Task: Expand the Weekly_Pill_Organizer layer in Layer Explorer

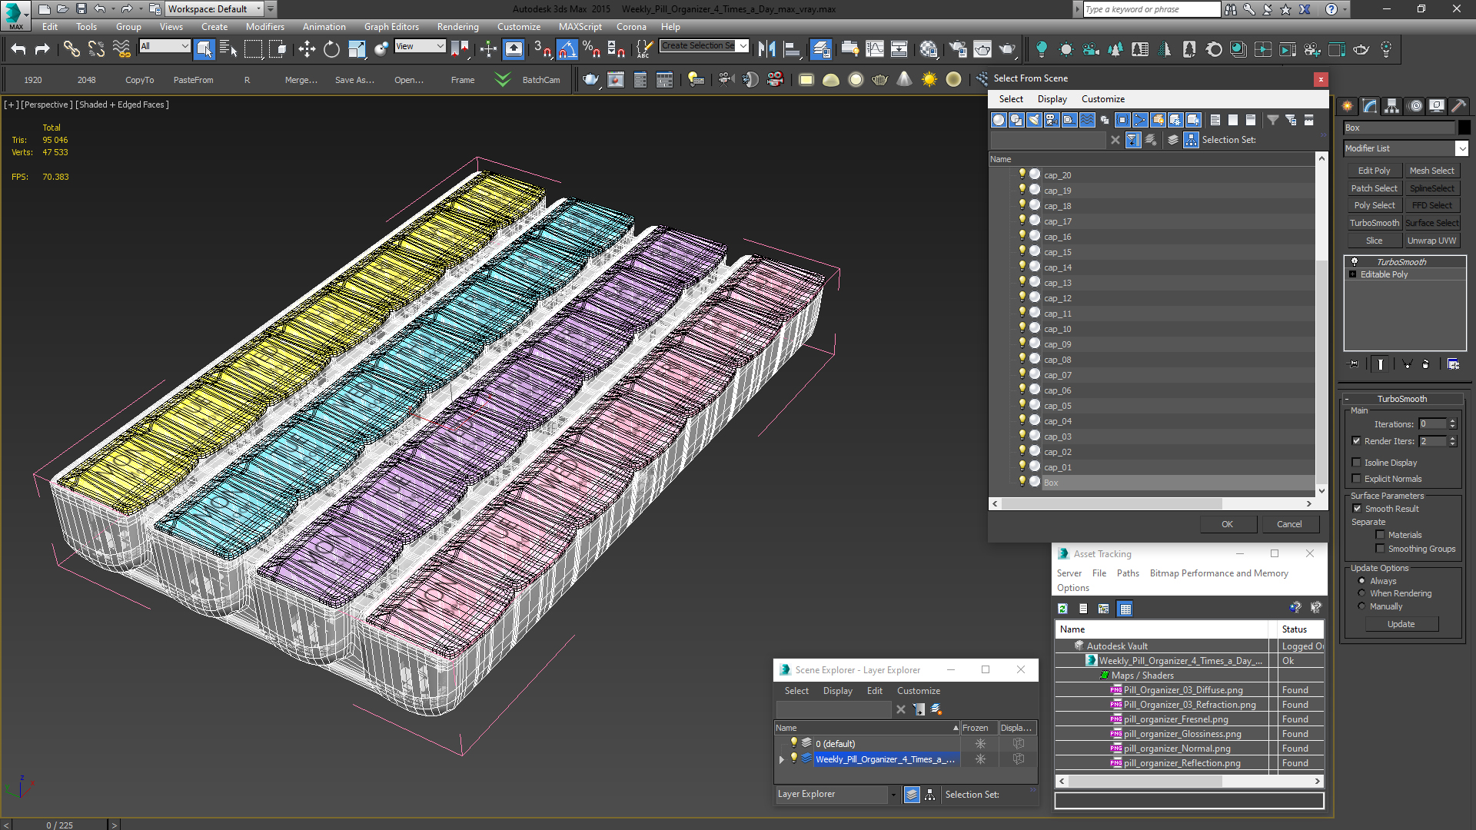Action: click(x=782, y=759)
